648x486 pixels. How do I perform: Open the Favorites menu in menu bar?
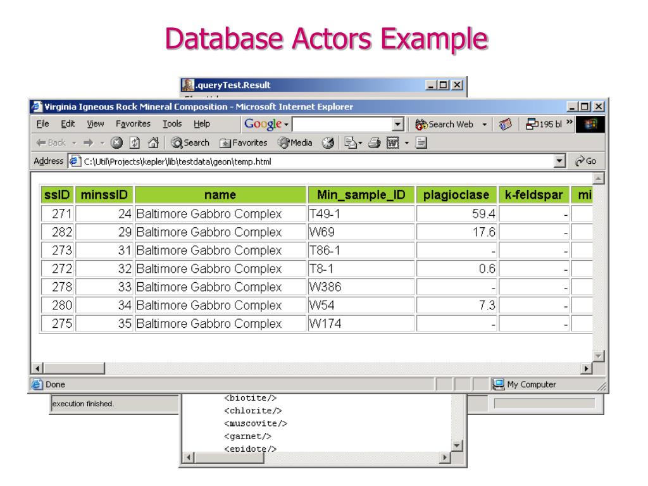(x=128, y=125)
